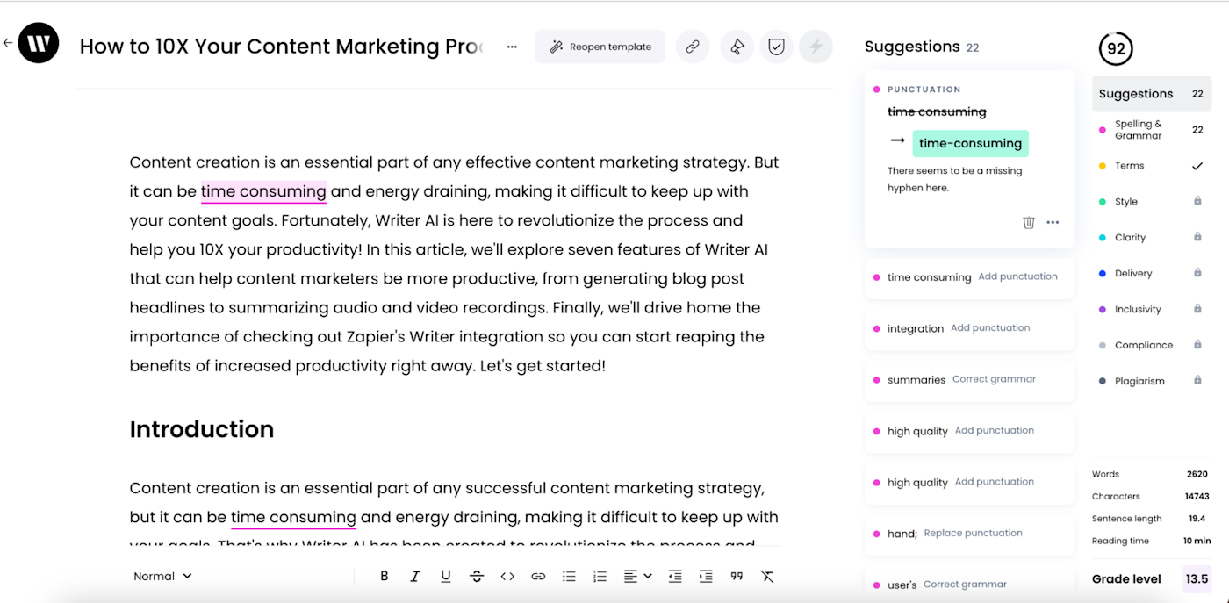This screenshot has width=1229, height=603.
Task: Click the Suggestions 22 panel heading
Action: 922,47
